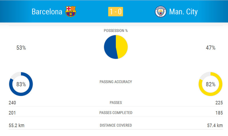
Task: Click the yellow slice of possession pie
Action: pyautogui.click(x=123, y=46)
